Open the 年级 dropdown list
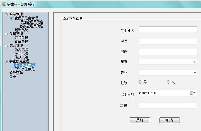The height and width of the screenshot is (131, 201). tap(195, 62)
